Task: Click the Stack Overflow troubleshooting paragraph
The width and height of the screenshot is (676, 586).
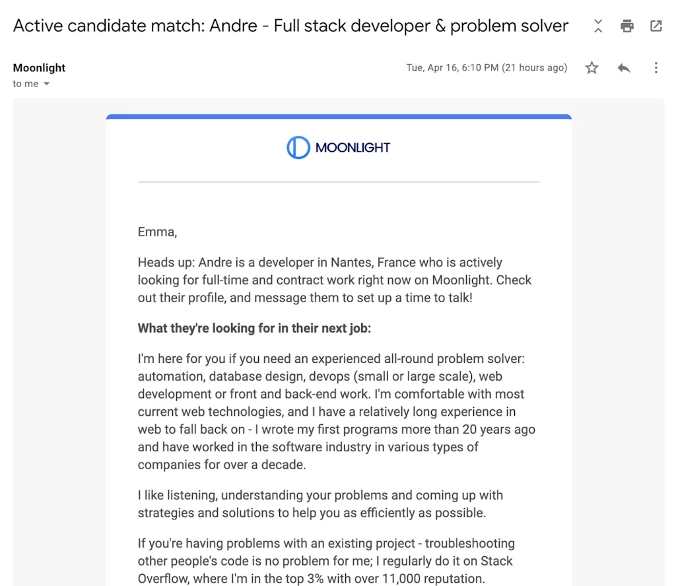Action: [325, 561]
